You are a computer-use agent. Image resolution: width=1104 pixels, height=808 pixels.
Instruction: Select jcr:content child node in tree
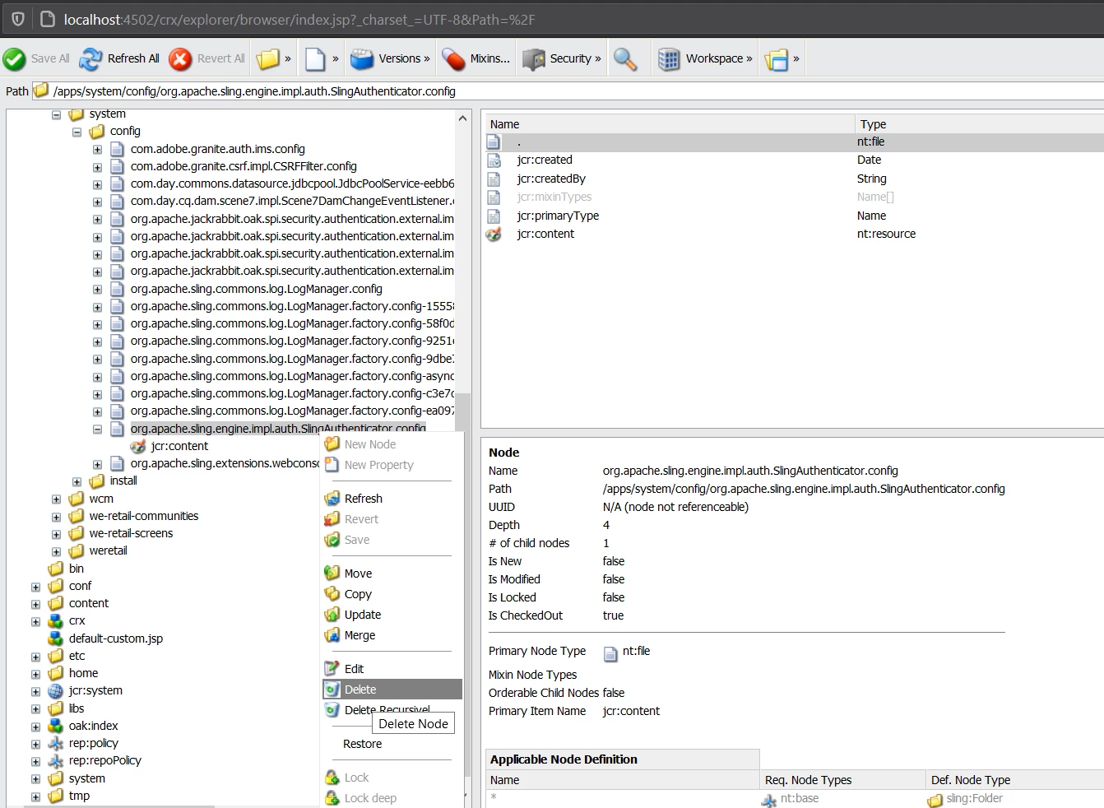[179, 446]
